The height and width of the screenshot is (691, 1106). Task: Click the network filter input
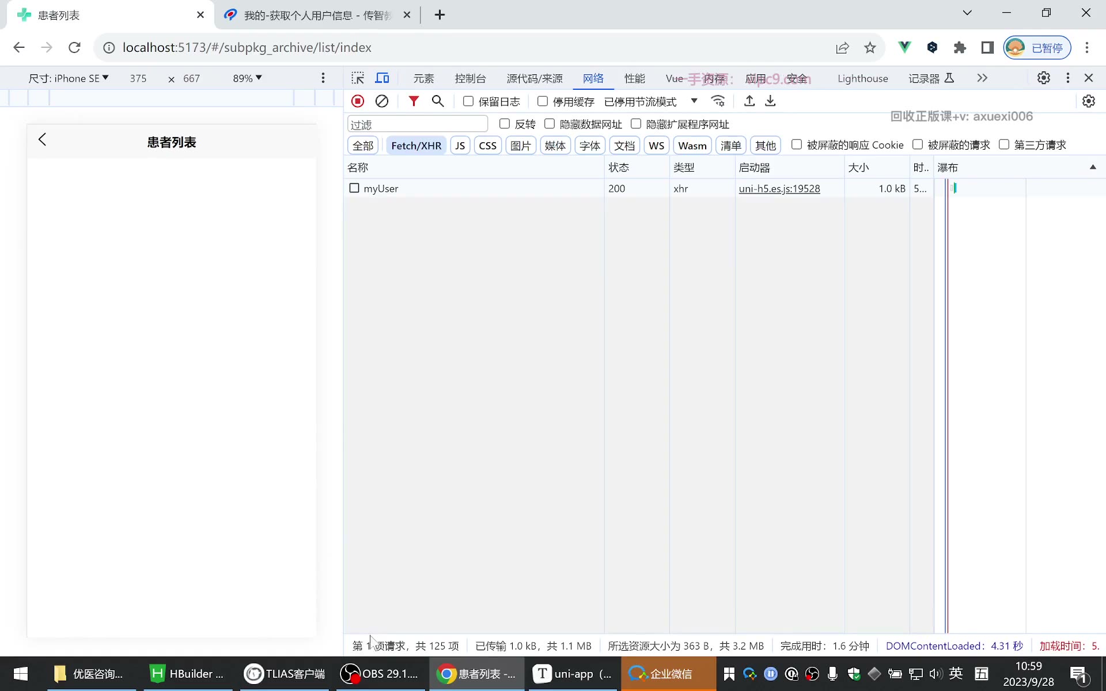click(x=418, y=124)
